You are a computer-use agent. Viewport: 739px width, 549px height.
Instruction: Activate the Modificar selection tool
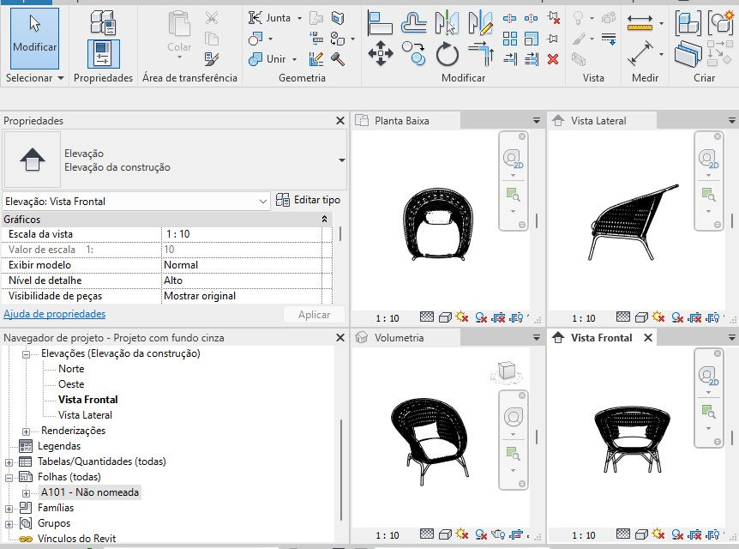pyautogui.click(x=34, y=38)
